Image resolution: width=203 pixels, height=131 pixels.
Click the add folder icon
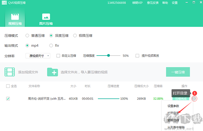pyautogui.click(x=52, y=72)
